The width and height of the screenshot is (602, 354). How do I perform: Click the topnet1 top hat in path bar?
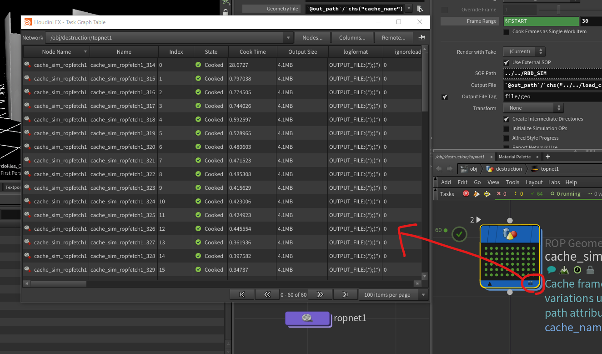[x=535, y=169]
